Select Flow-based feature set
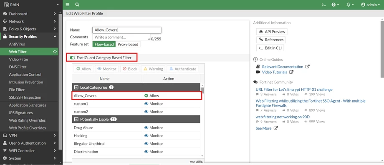384x165 pixels. (104, 44)
